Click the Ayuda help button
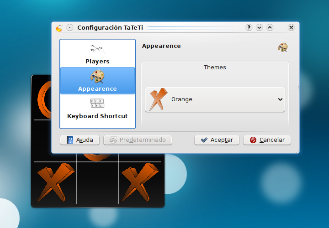The width and height of the screenshot is (329, 228). tap(80, 140)
